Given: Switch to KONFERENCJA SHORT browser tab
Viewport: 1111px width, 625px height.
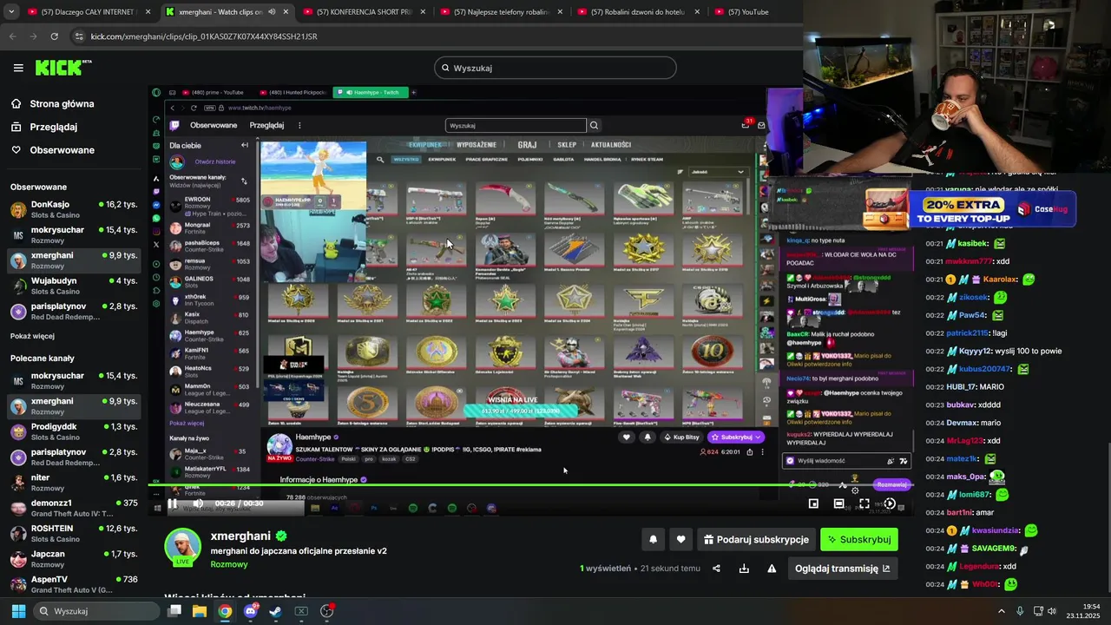Looking at the screenshot, I should 363,12.
